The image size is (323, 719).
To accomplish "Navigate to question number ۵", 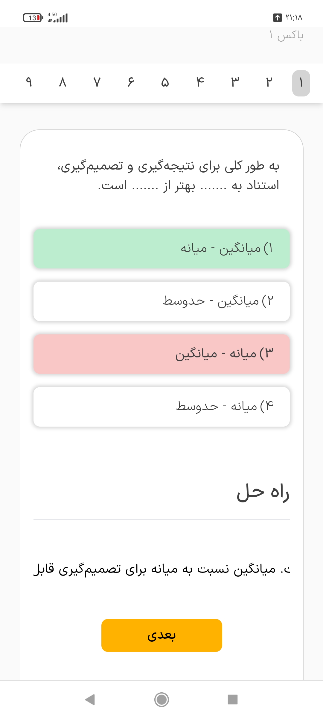I will click(165, 82).
